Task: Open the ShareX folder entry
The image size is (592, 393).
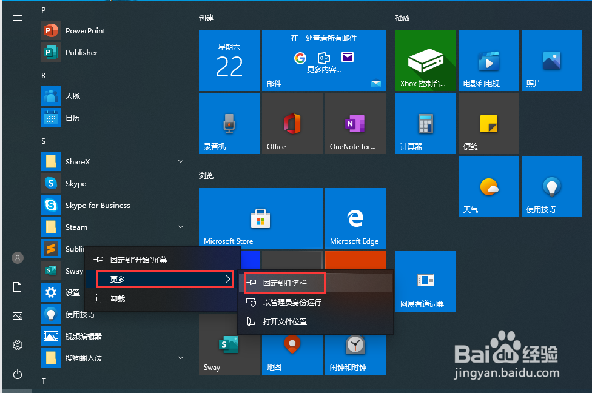Action: click(113, 161)
